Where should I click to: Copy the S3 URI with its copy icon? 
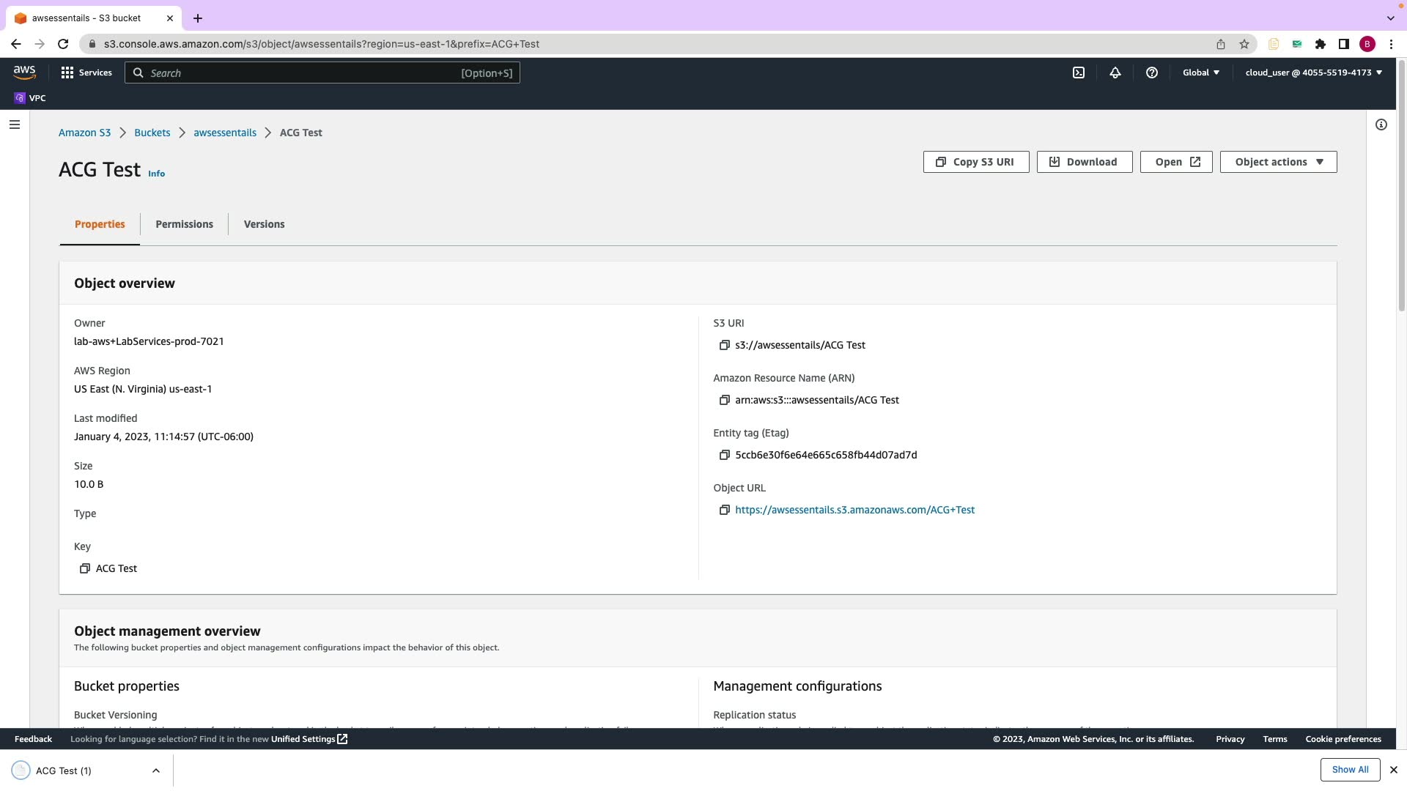[x=724, y=345]
